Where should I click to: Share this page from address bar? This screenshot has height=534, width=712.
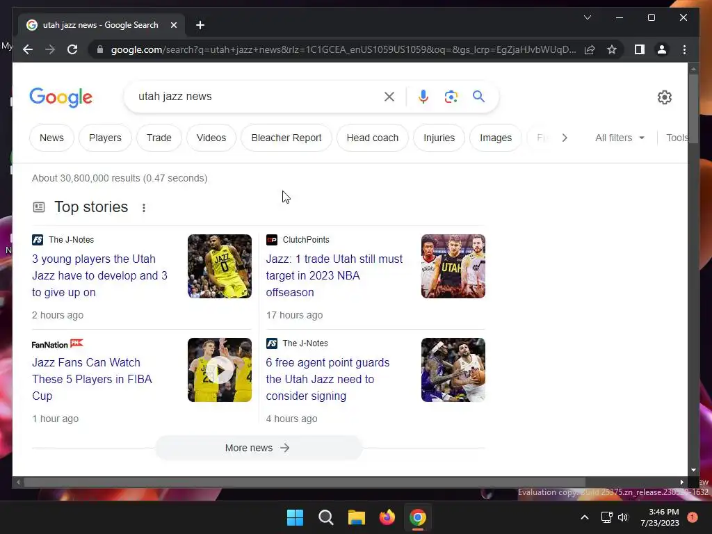tap(590, 49)
